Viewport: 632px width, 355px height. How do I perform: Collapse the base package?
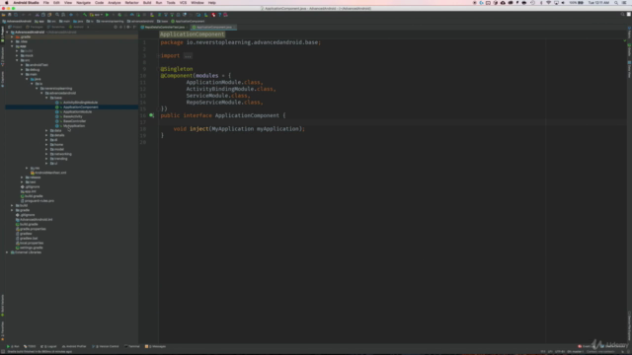(x=46, y=98)
